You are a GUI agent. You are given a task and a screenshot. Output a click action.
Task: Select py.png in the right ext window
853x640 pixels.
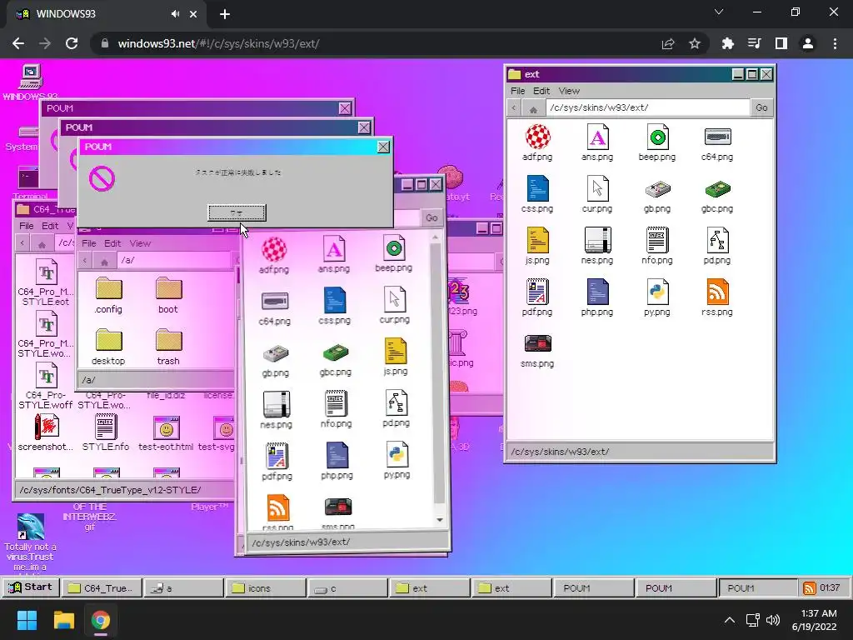(657, 297)
